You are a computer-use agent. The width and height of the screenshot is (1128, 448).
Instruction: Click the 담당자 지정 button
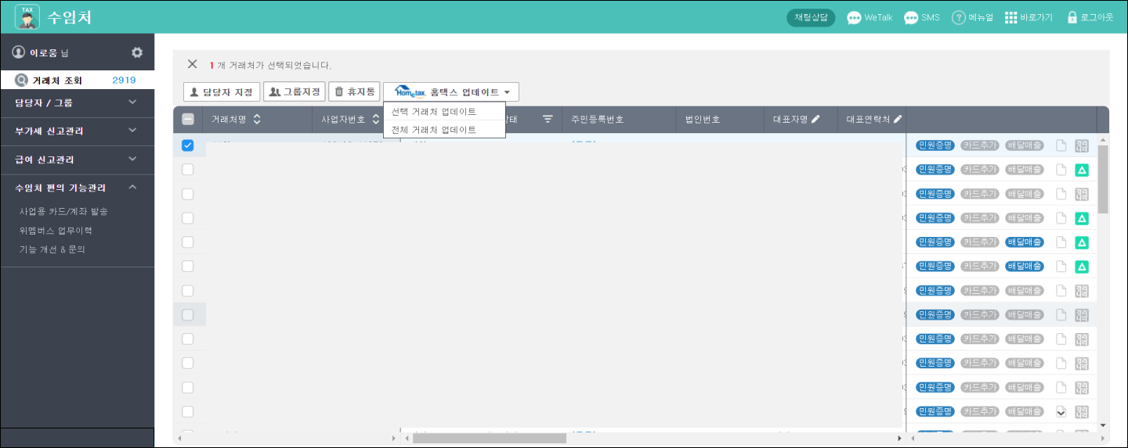[x=222, y=92]
